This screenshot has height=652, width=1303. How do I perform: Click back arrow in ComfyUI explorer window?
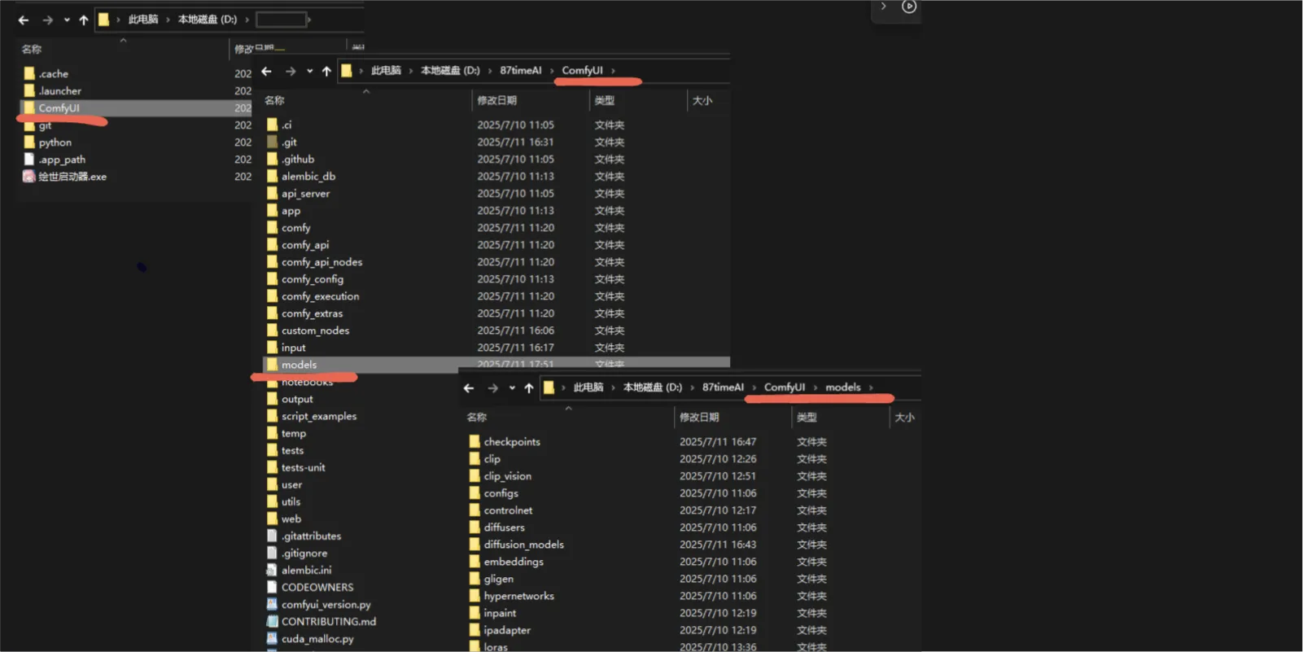266,72
